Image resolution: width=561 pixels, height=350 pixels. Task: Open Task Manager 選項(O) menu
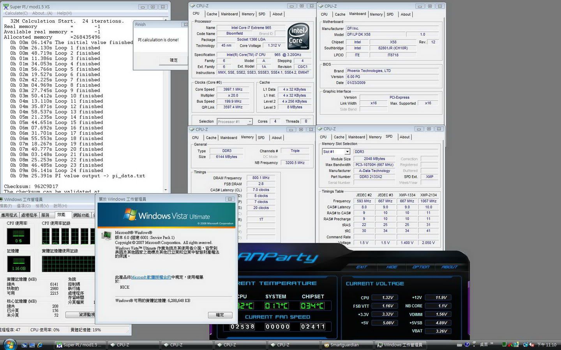click(24, 206)
